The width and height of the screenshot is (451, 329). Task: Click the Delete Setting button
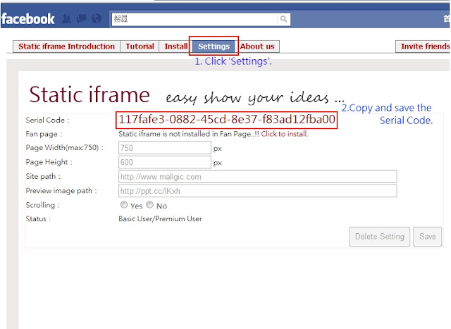click(379, 237)
